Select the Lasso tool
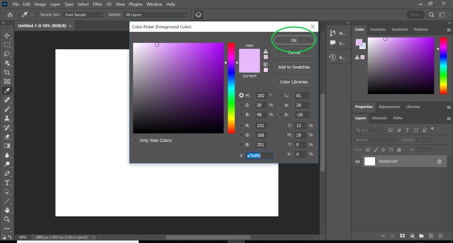Screen dimensions: 453x243 click(7, 54)
